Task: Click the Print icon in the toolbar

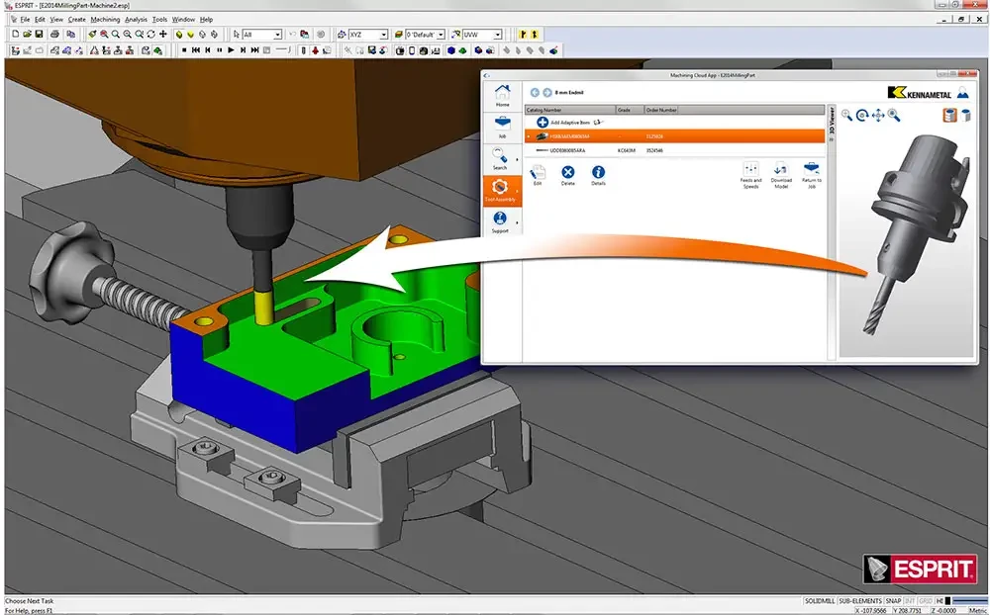Action: click(54, 34)
